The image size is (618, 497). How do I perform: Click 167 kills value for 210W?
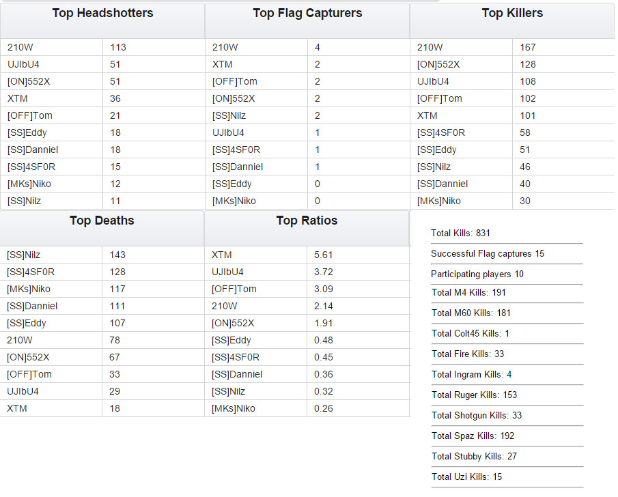point(528,47)
